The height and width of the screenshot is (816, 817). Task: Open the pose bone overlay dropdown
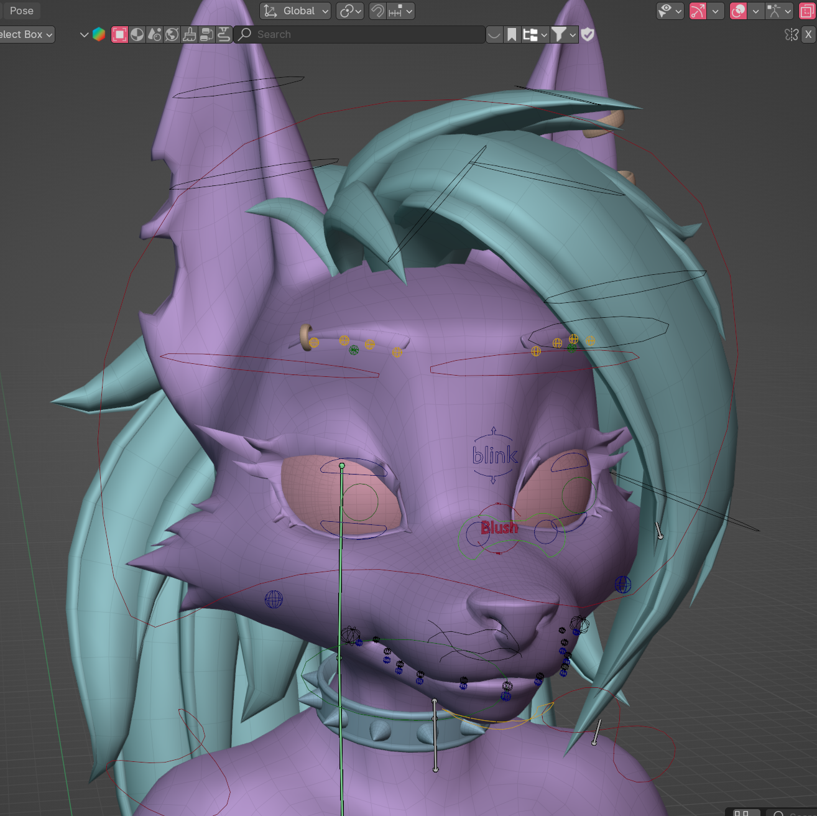pyautogui.click(x=779, y=11)
